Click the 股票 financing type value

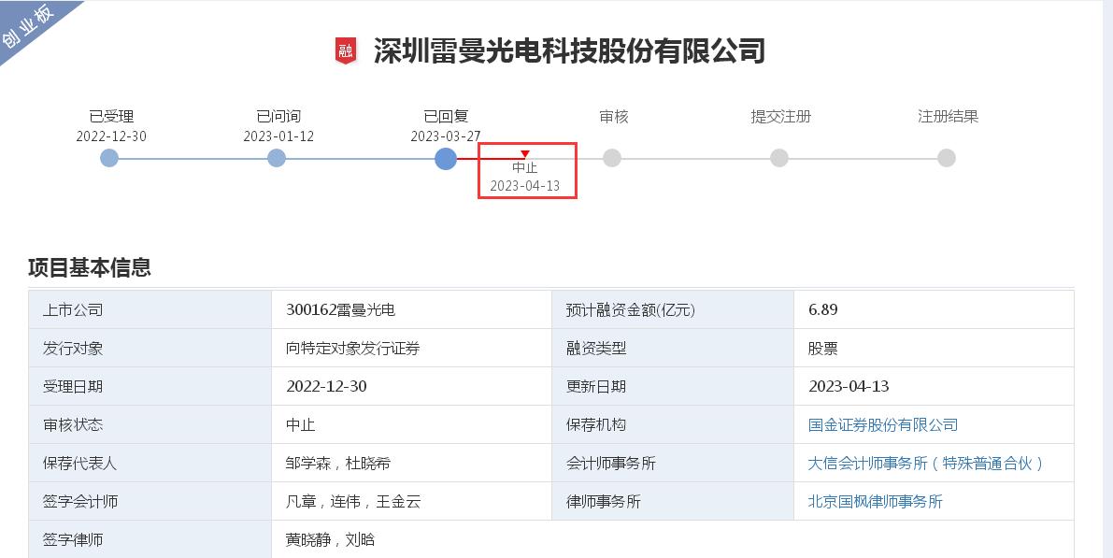coord(822,348)
